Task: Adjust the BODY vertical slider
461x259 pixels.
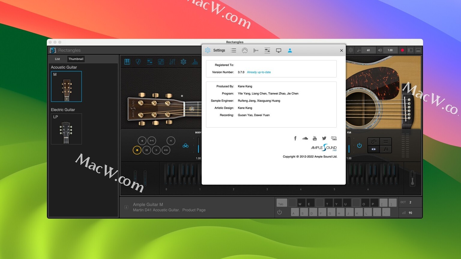Action: coord(198,145)
